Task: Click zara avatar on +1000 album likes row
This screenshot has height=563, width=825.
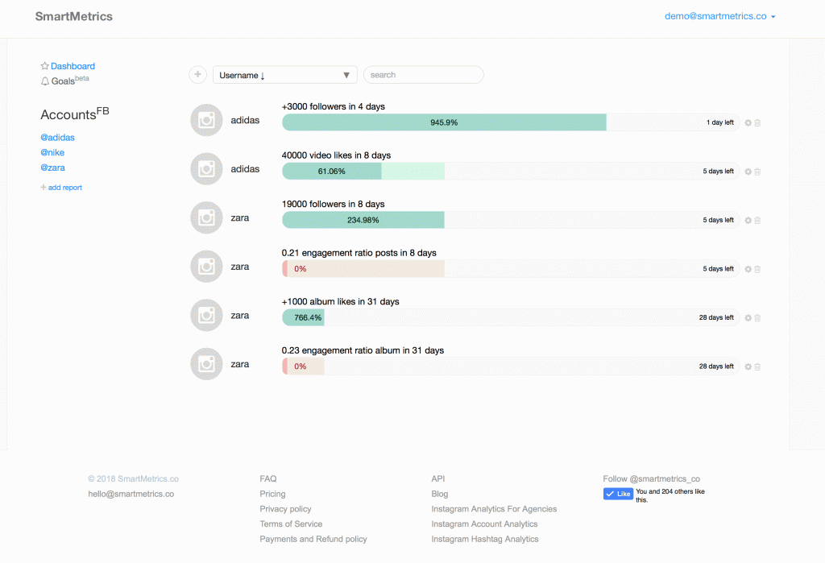Action: pyautogui.click(x=206, y=315)
